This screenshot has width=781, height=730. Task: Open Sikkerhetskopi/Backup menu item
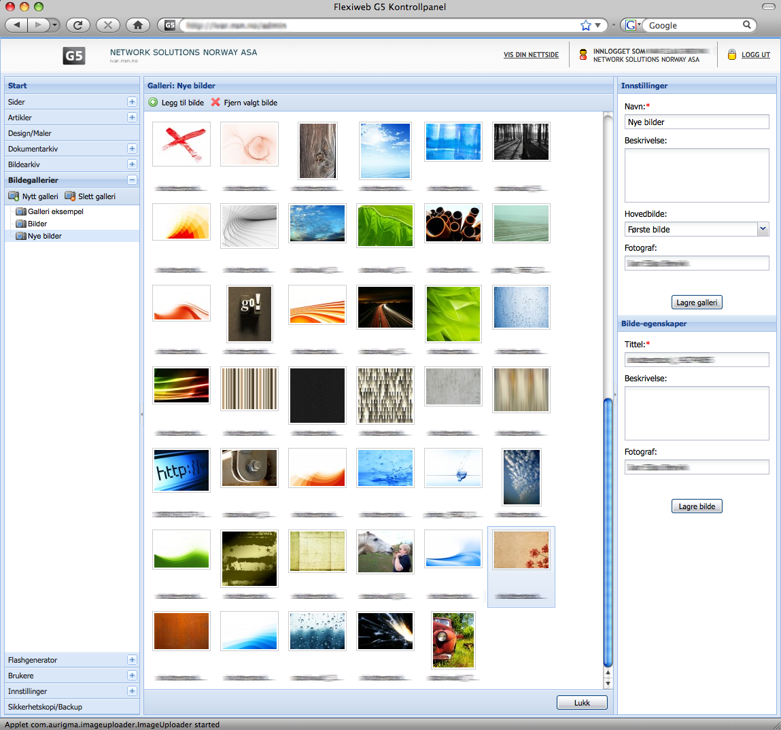[45, 707]
